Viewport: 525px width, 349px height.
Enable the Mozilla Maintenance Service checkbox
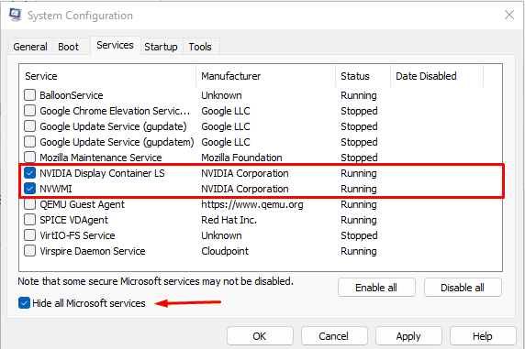29,158
